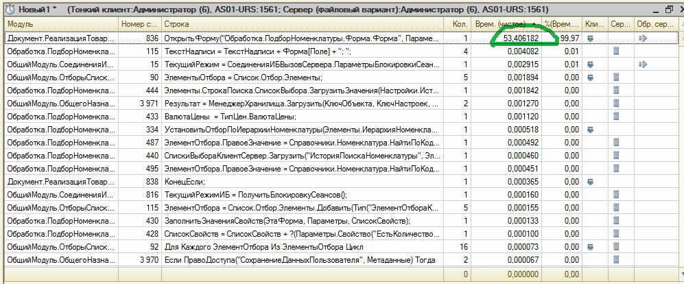Select Документ.РеализацияТовар module in row 838
This screenshot has height=284, width=684.
[x=58, y=182]
